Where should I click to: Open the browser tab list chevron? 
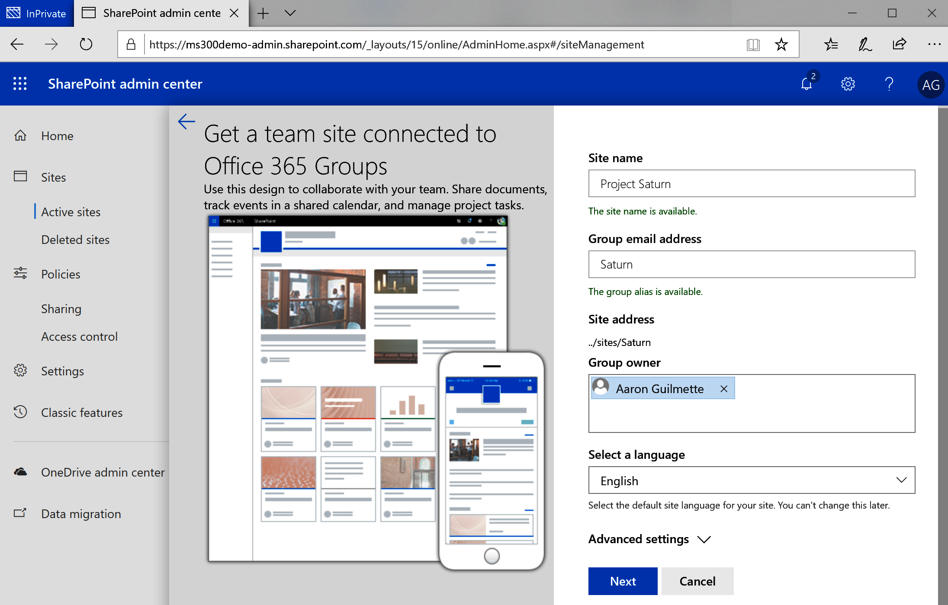[x=290, y=13]
